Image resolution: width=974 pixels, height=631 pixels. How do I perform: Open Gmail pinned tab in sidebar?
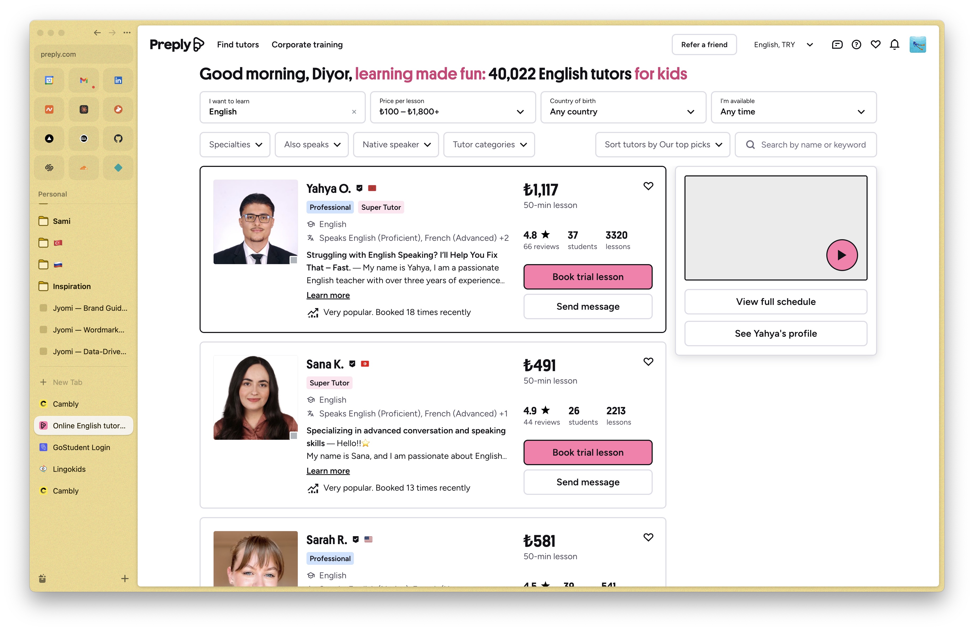pos(83,80)
